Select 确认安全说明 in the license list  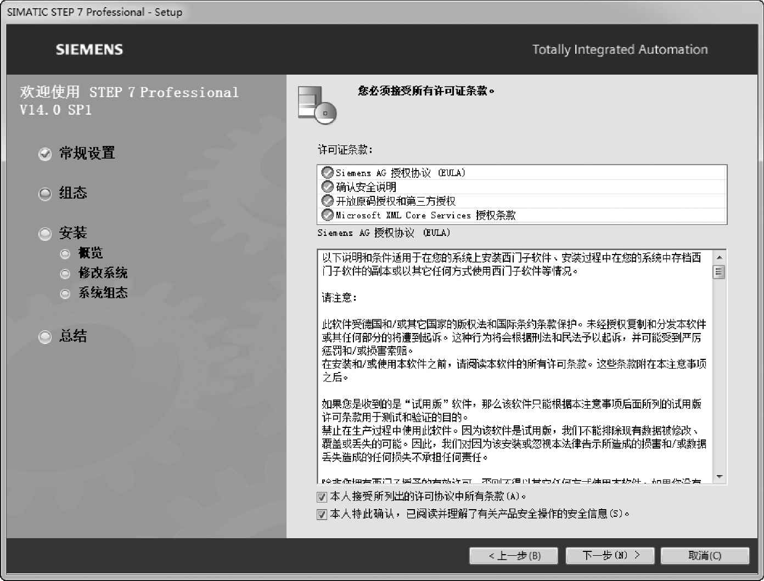522,187
